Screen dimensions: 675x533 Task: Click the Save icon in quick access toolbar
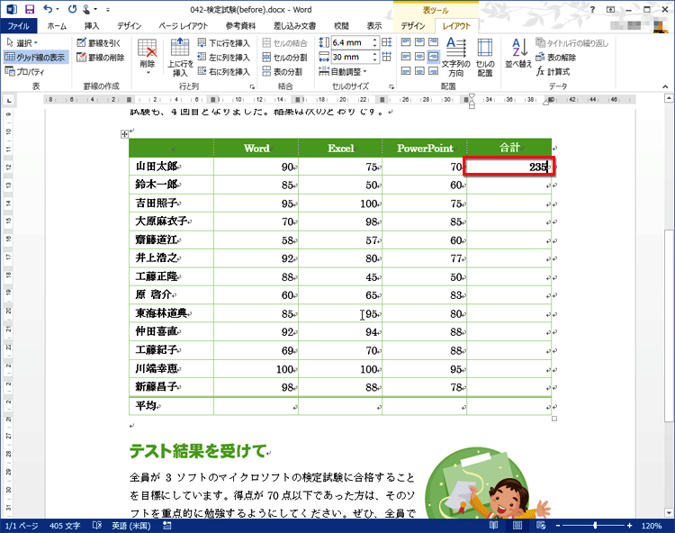click(x=30, y=9)
